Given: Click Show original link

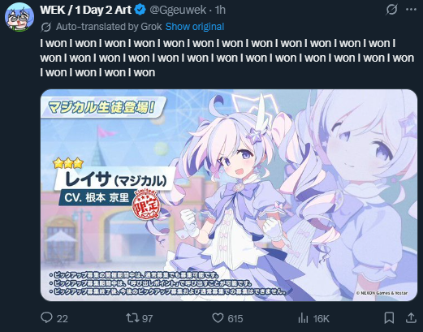Looking at the screenshot, I should click(x=195, y=27).
